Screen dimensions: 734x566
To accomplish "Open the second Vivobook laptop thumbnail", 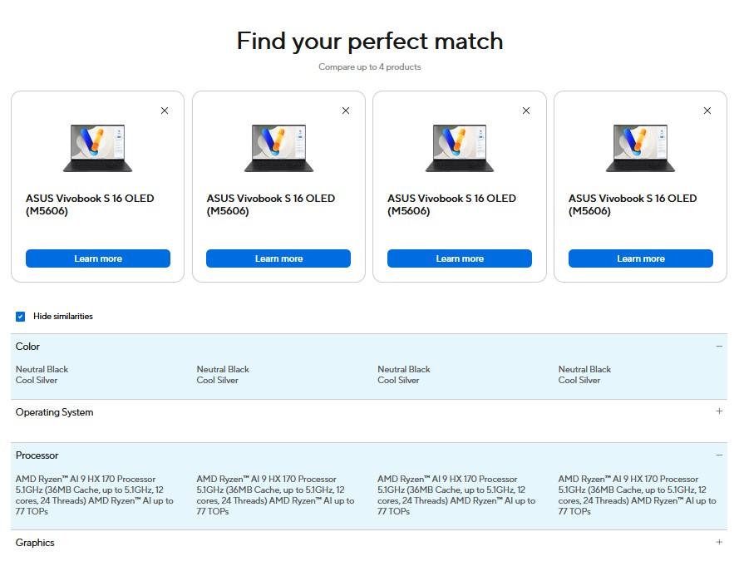I will pos(278,148).
